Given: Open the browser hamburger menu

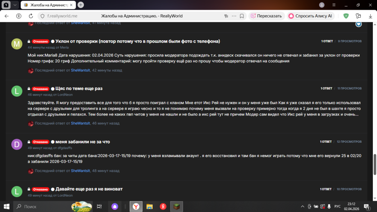Looking at the screenshot, I should click(x=334, y=5).
